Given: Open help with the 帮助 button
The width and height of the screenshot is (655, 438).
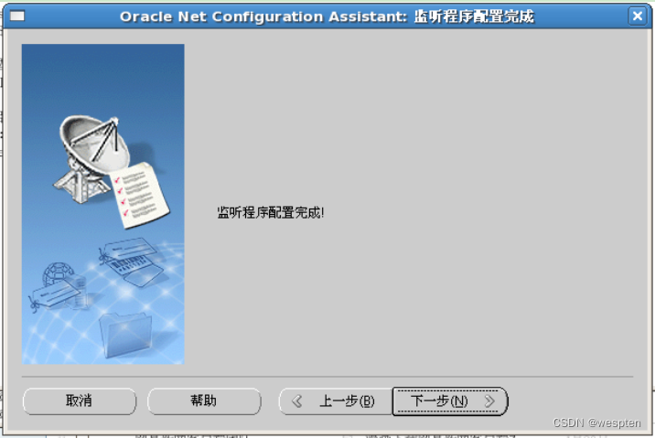Looking at the screenshot, I should coord(204,401).
